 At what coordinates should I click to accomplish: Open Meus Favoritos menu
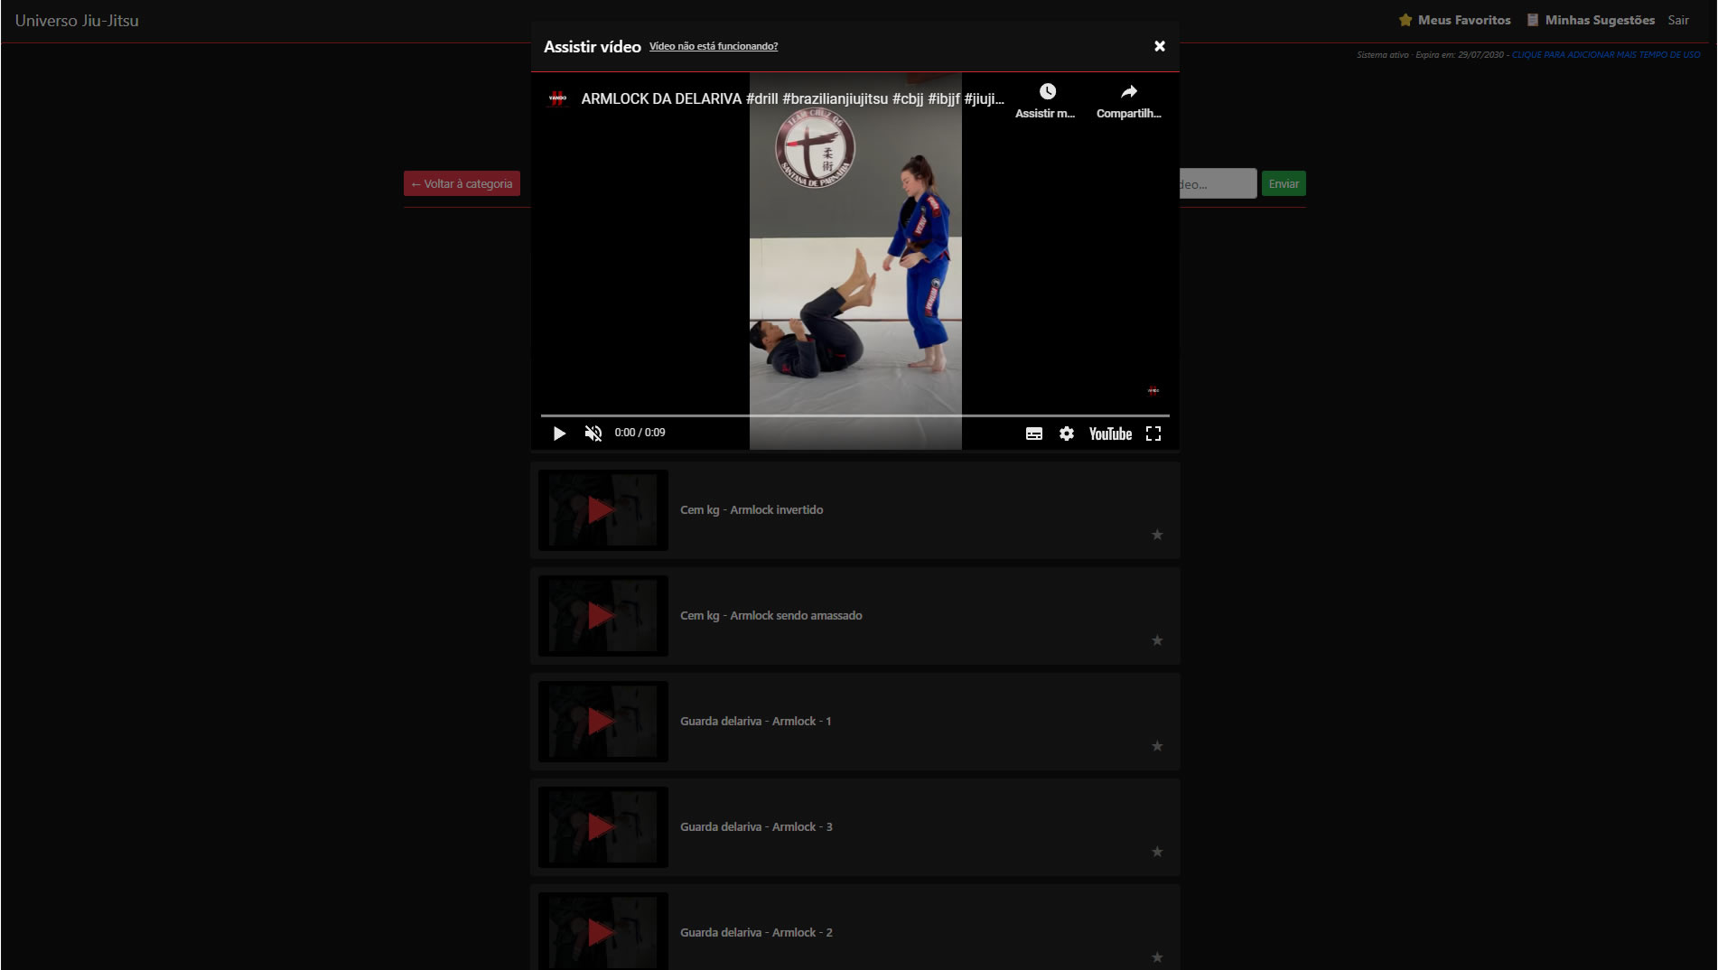pyautogui.click(x=1454, y=20)
